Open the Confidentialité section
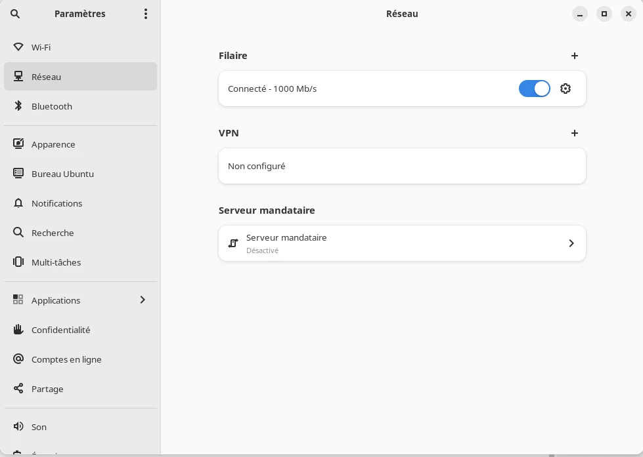Image resolution: width=643 pixels, height=457 pixels. tap(80, 330)
